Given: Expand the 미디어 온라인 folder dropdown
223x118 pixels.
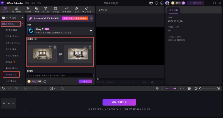Looking at the screenshot, I should pos(22,18).
